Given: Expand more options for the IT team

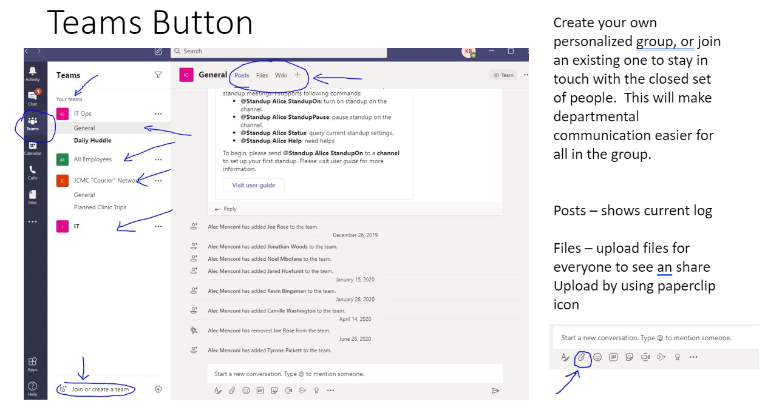Looking at the screenshot, I should click(158, 226).
